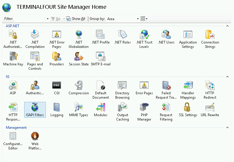Screen dimensions: 234x162
Task: Open Web Platform Installer
Action: point(35,141)
